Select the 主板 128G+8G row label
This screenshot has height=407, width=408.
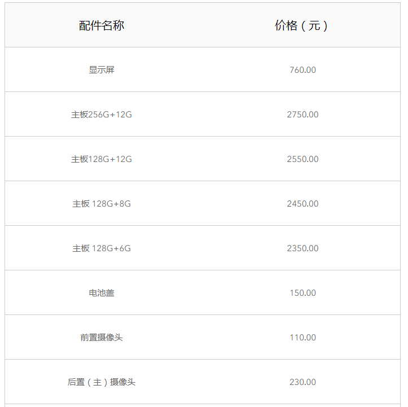102,203
